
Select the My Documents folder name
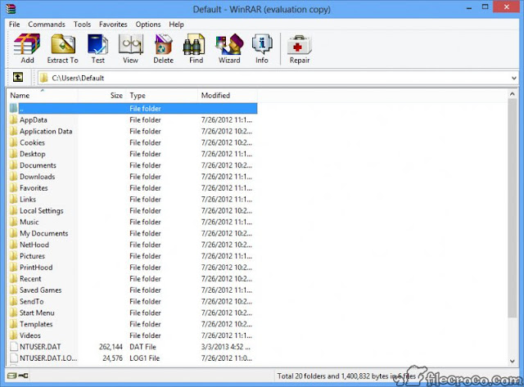[43, 233]
